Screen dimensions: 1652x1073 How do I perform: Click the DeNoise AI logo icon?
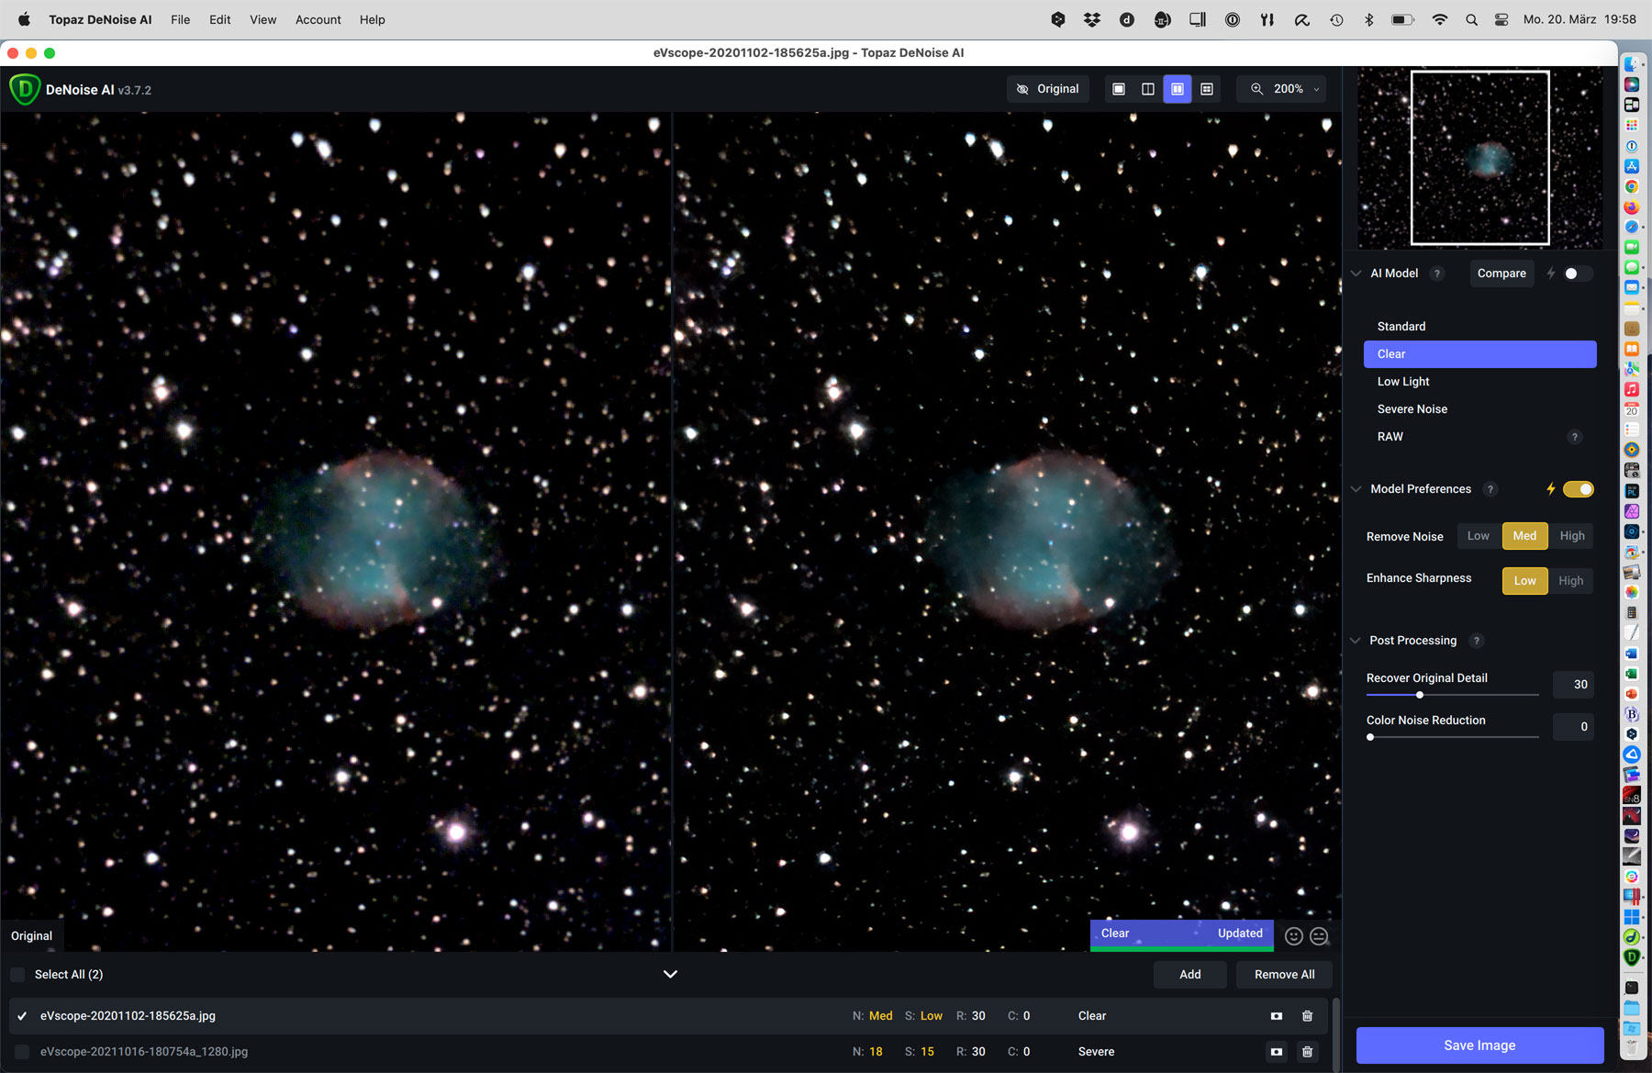[x=25, y=89]
